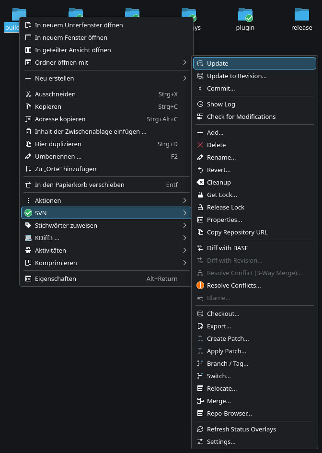Click the Copy Repository URL icon
Viewport: 322px width, 453px height.
pos(200,232)
